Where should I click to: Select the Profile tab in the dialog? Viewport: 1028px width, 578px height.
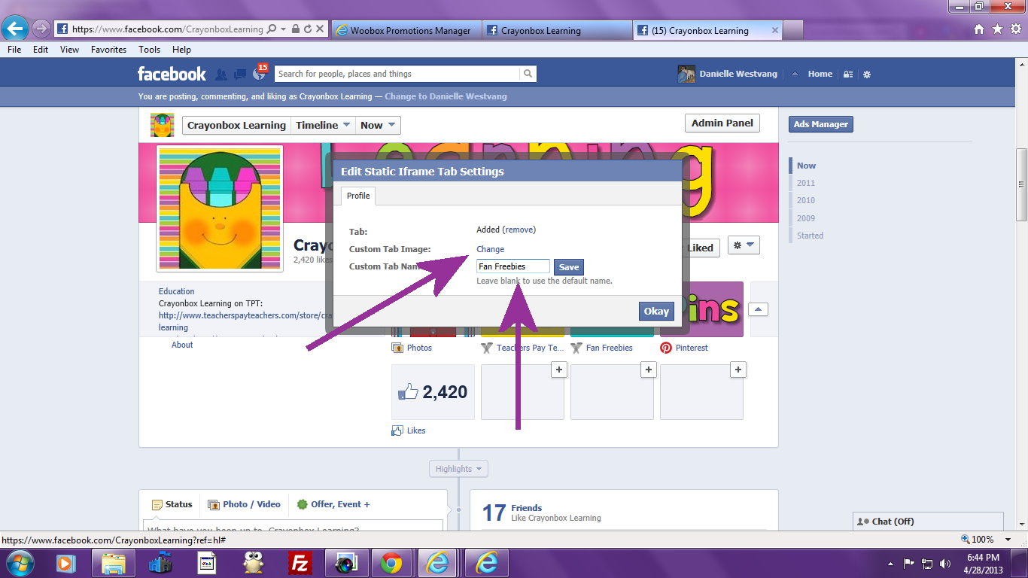tap(358, 196)
